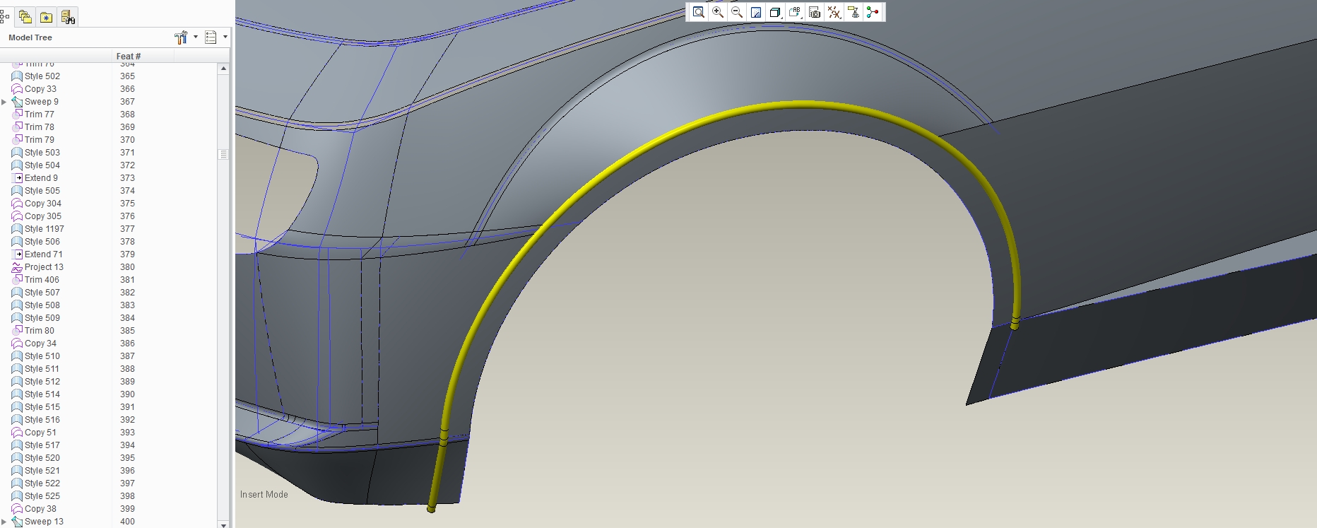Select Style 503 feature
1317x528 pixels.
(42, 153)
